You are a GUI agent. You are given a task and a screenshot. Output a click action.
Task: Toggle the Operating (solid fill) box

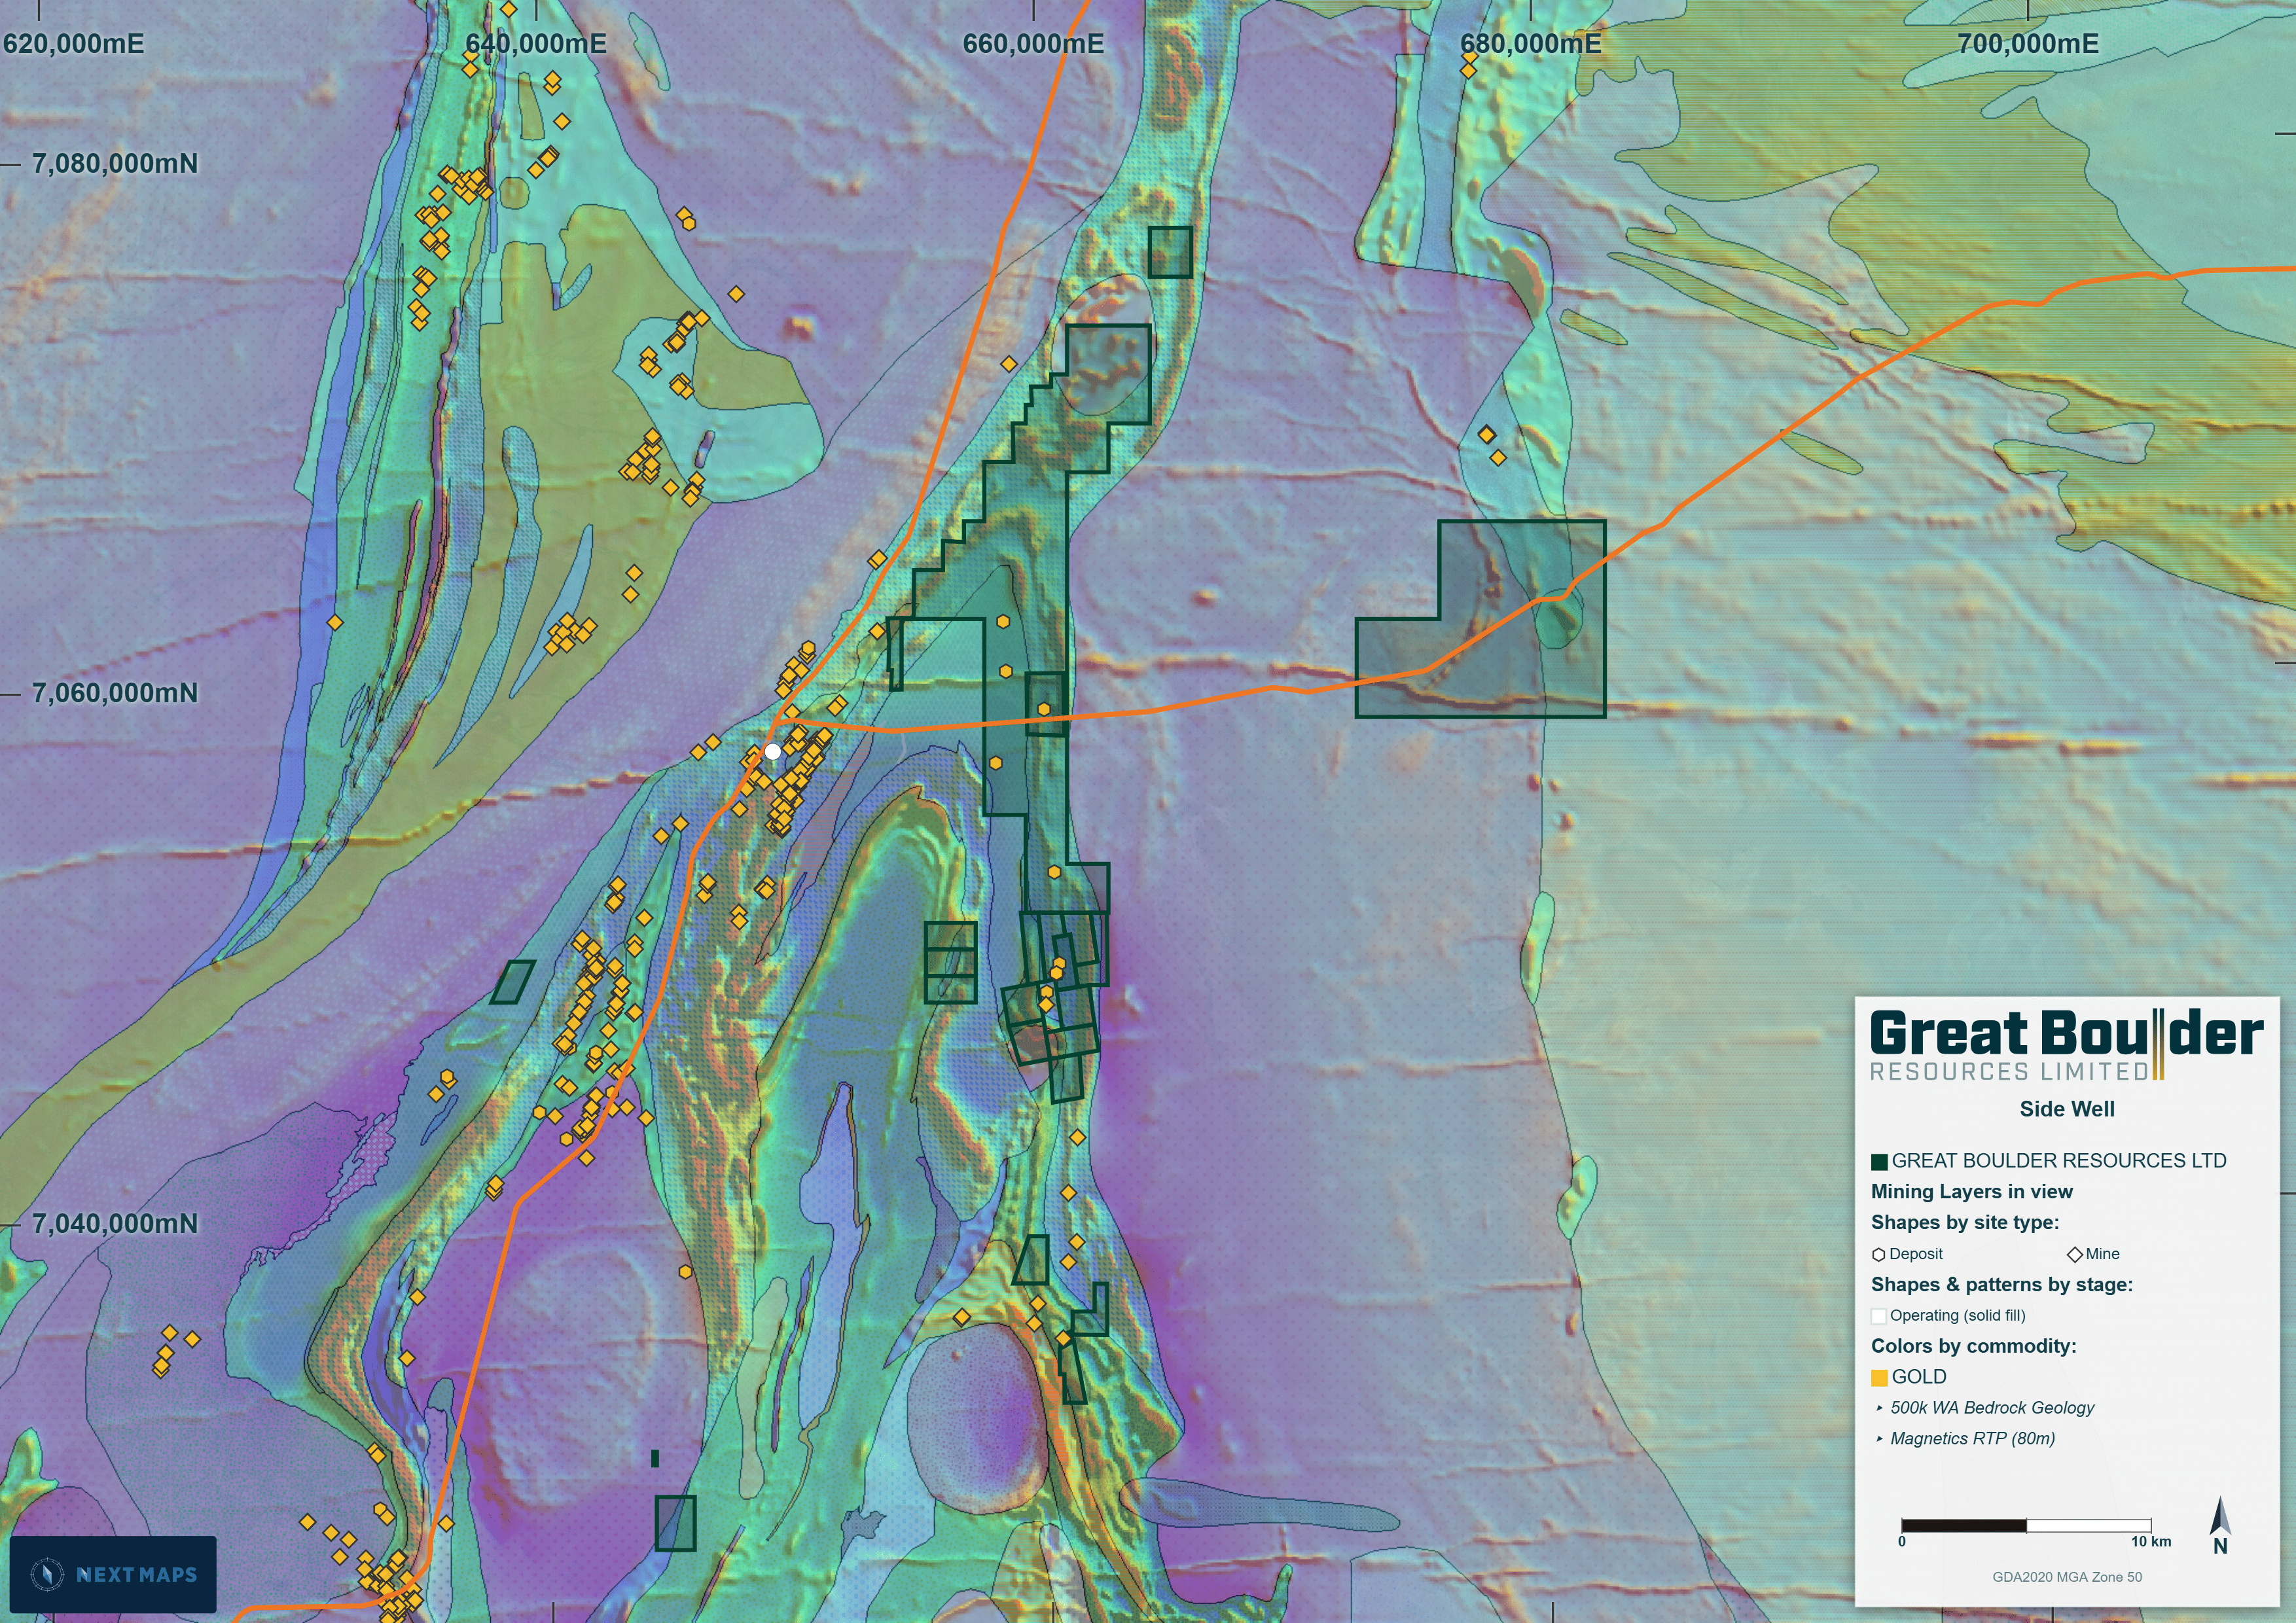[x=1879, y=1316]
